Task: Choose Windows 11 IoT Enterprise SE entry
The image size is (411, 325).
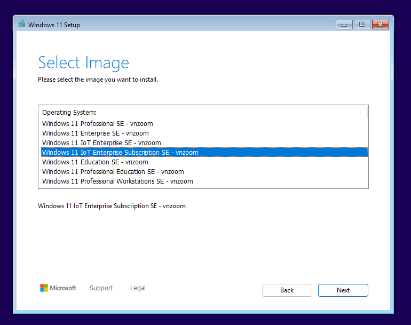Action: 204,143
